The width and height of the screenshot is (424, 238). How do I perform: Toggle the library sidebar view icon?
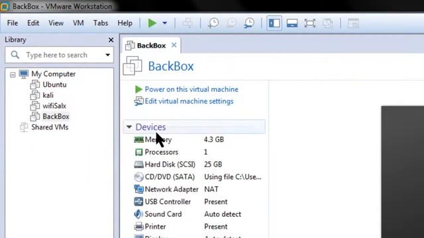pos(274,23)
